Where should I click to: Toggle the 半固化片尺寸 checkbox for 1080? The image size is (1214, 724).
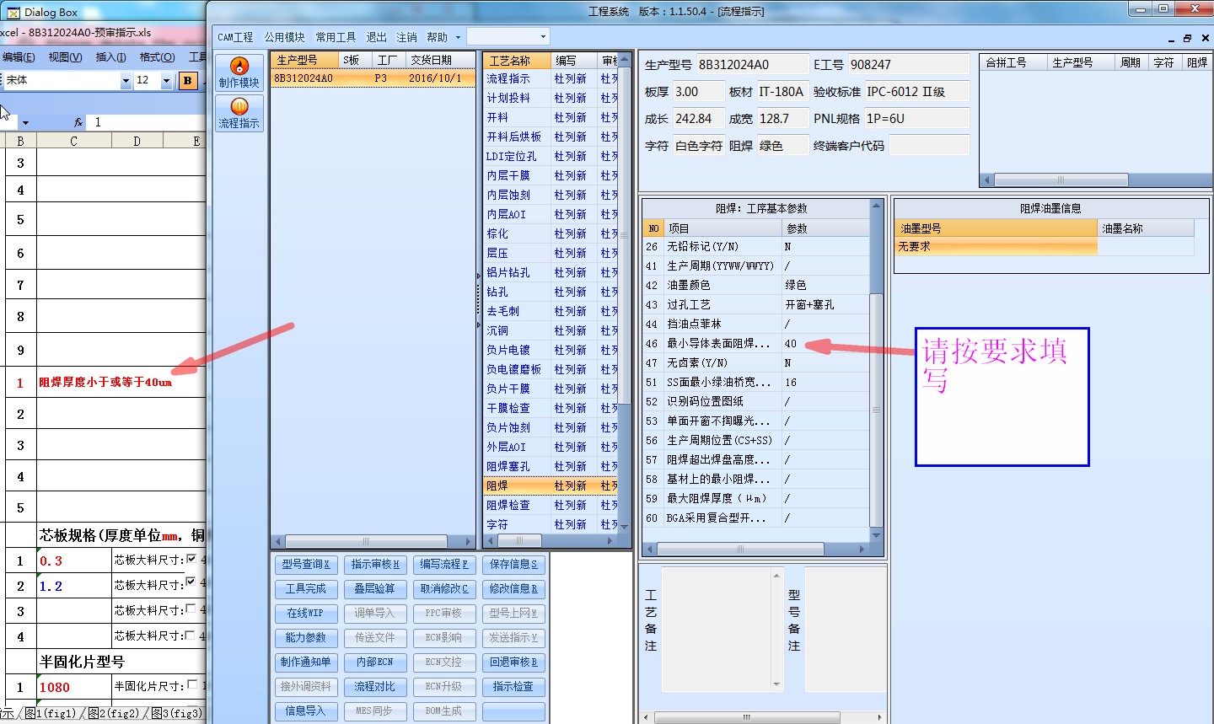[x=193, y=684]
